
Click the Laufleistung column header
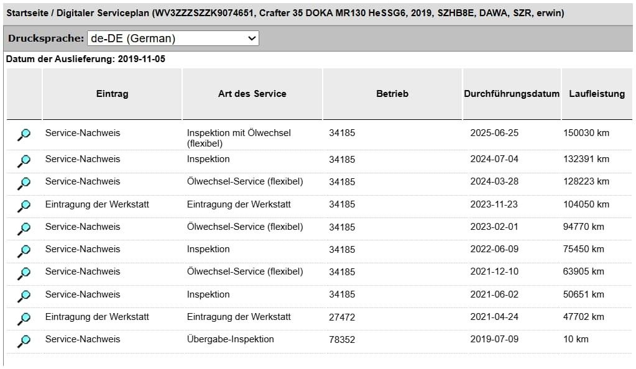click(x=597, y=94)
